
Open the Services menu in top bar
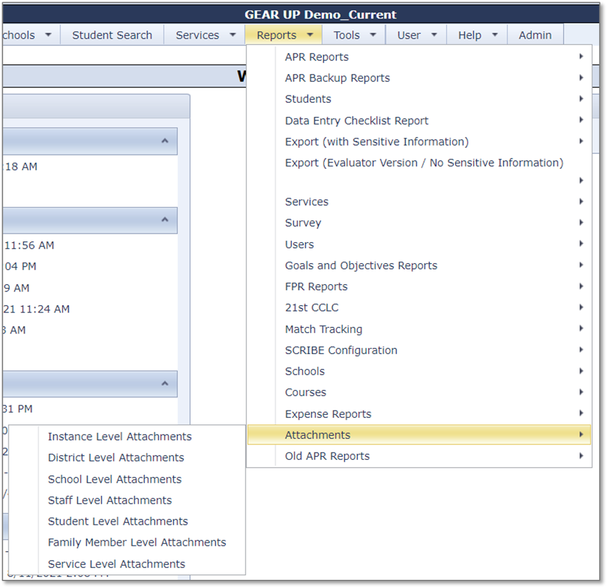click(x=204, y=35)
